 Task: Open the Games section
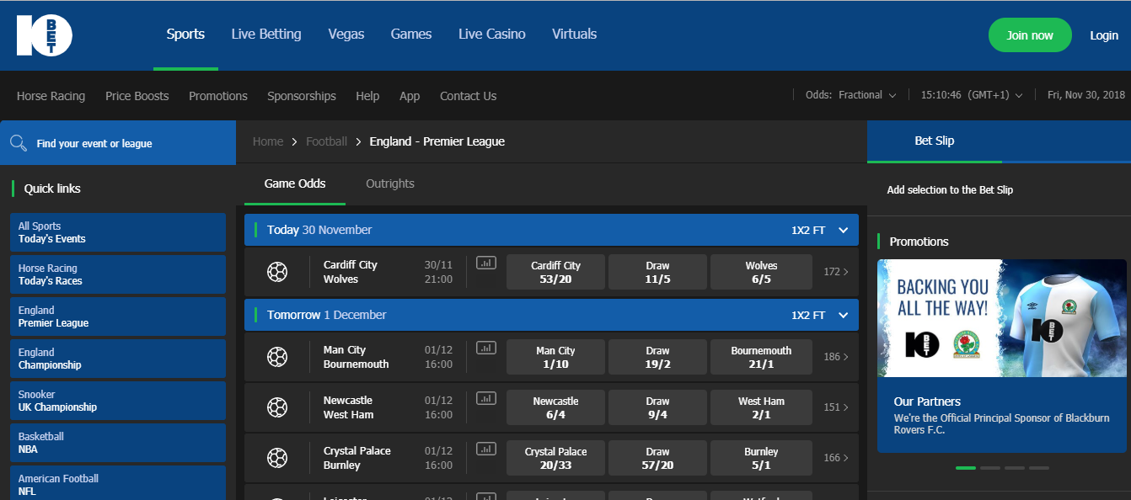point(411,35)
